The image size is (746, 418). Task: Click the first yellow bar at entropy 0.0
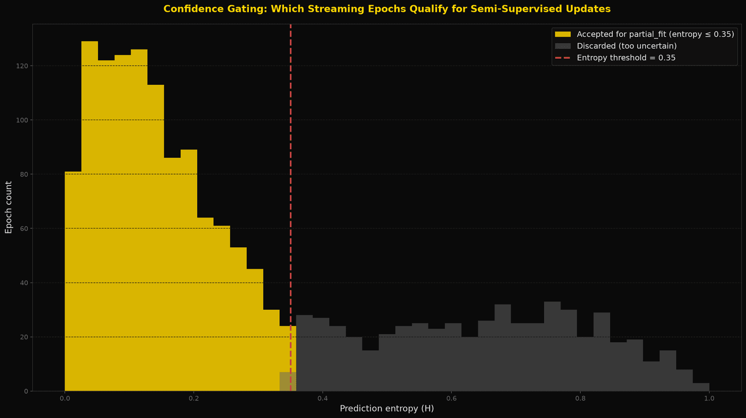click(x=73, y=281)
